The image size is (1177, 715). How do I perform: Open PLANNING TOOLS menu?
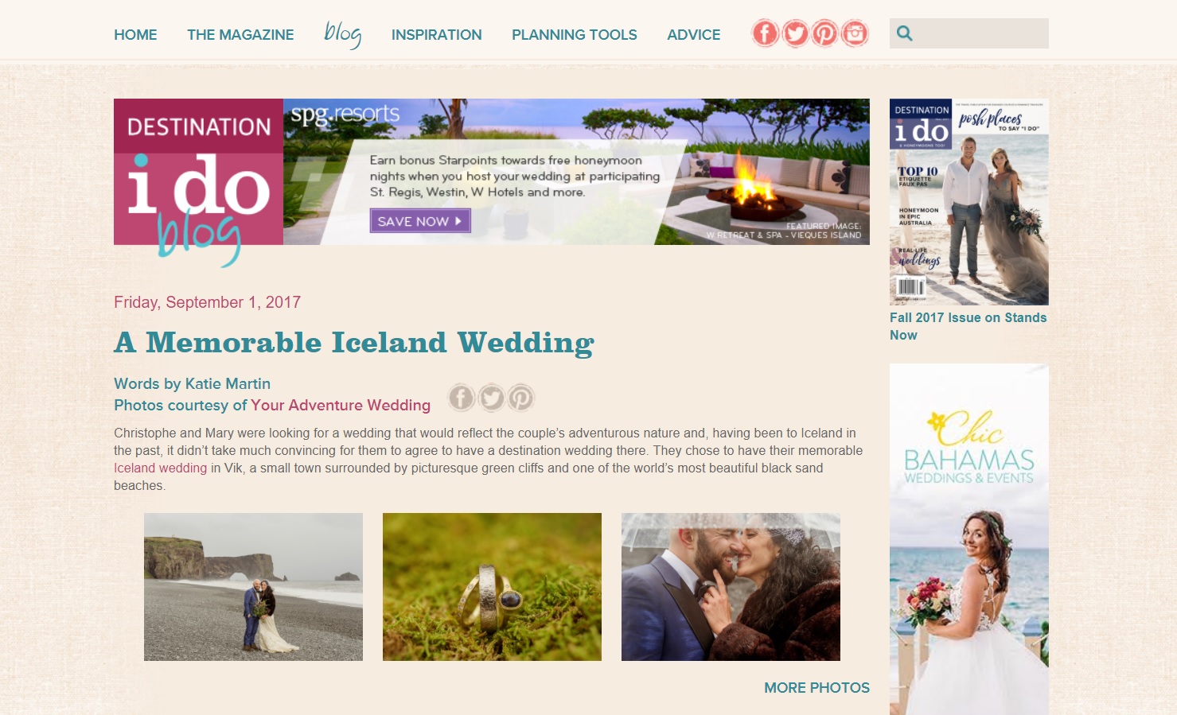[574, 35]
